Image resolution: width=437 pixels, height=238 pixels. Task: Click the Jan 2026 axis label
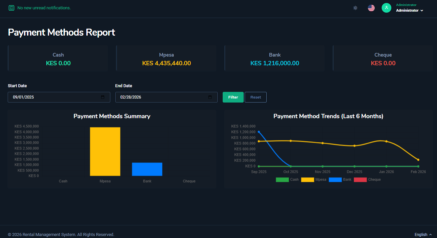tap(386, 172)
